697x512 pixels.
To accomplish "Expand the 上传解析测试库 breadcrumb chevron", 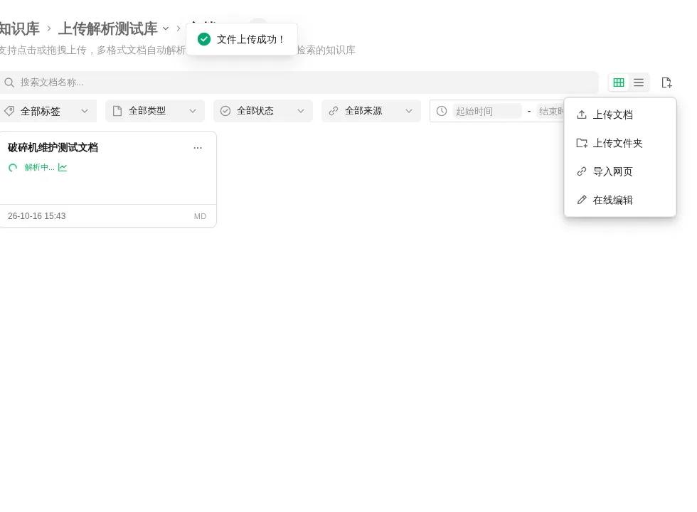I will pos(166,29).
